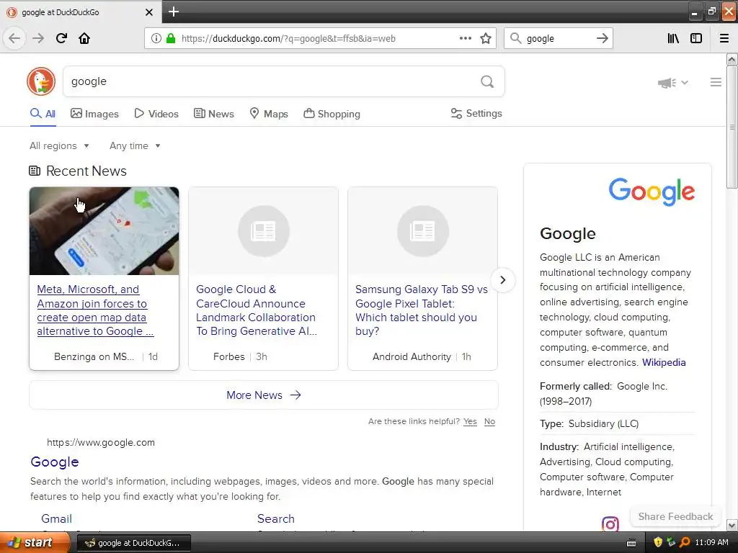This screenshot has height=553, width=738.
Task: Click the browser Back arrow button
Action: [x=14, y=38]
